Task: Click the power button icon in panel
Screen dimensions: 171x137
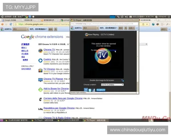Action: pos(169,17)
